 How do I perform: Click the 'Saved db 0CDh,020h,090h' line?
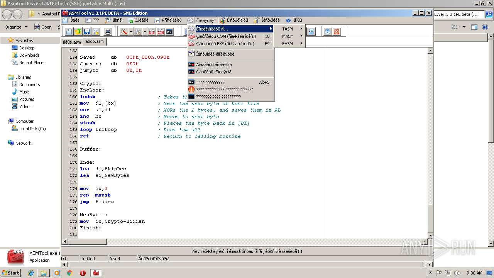pos(125,58)
